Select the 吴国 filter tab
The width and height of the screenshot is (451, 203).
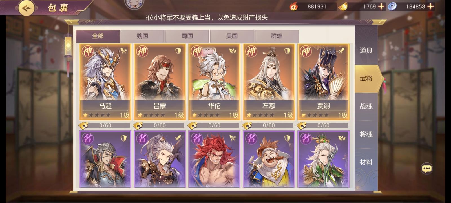coord(232,36)
